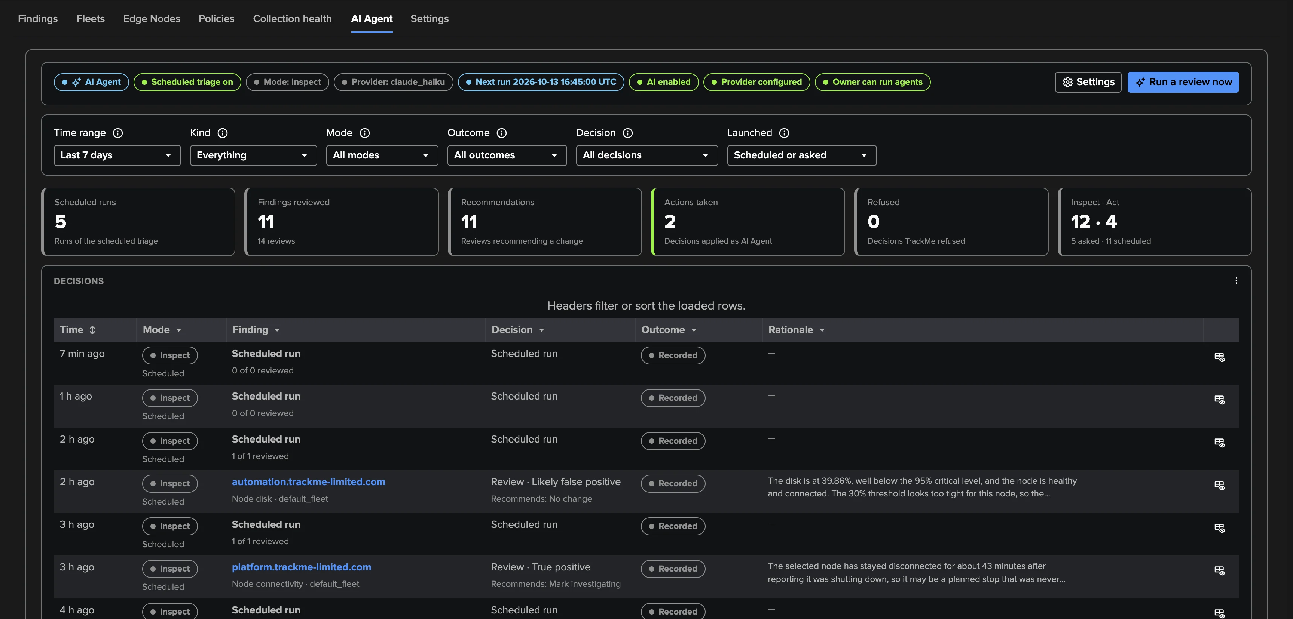Click rationale starting The selected node has stayed
Image resolution: width=1293 pixels, height=619 pixels.
click(917, 573)
